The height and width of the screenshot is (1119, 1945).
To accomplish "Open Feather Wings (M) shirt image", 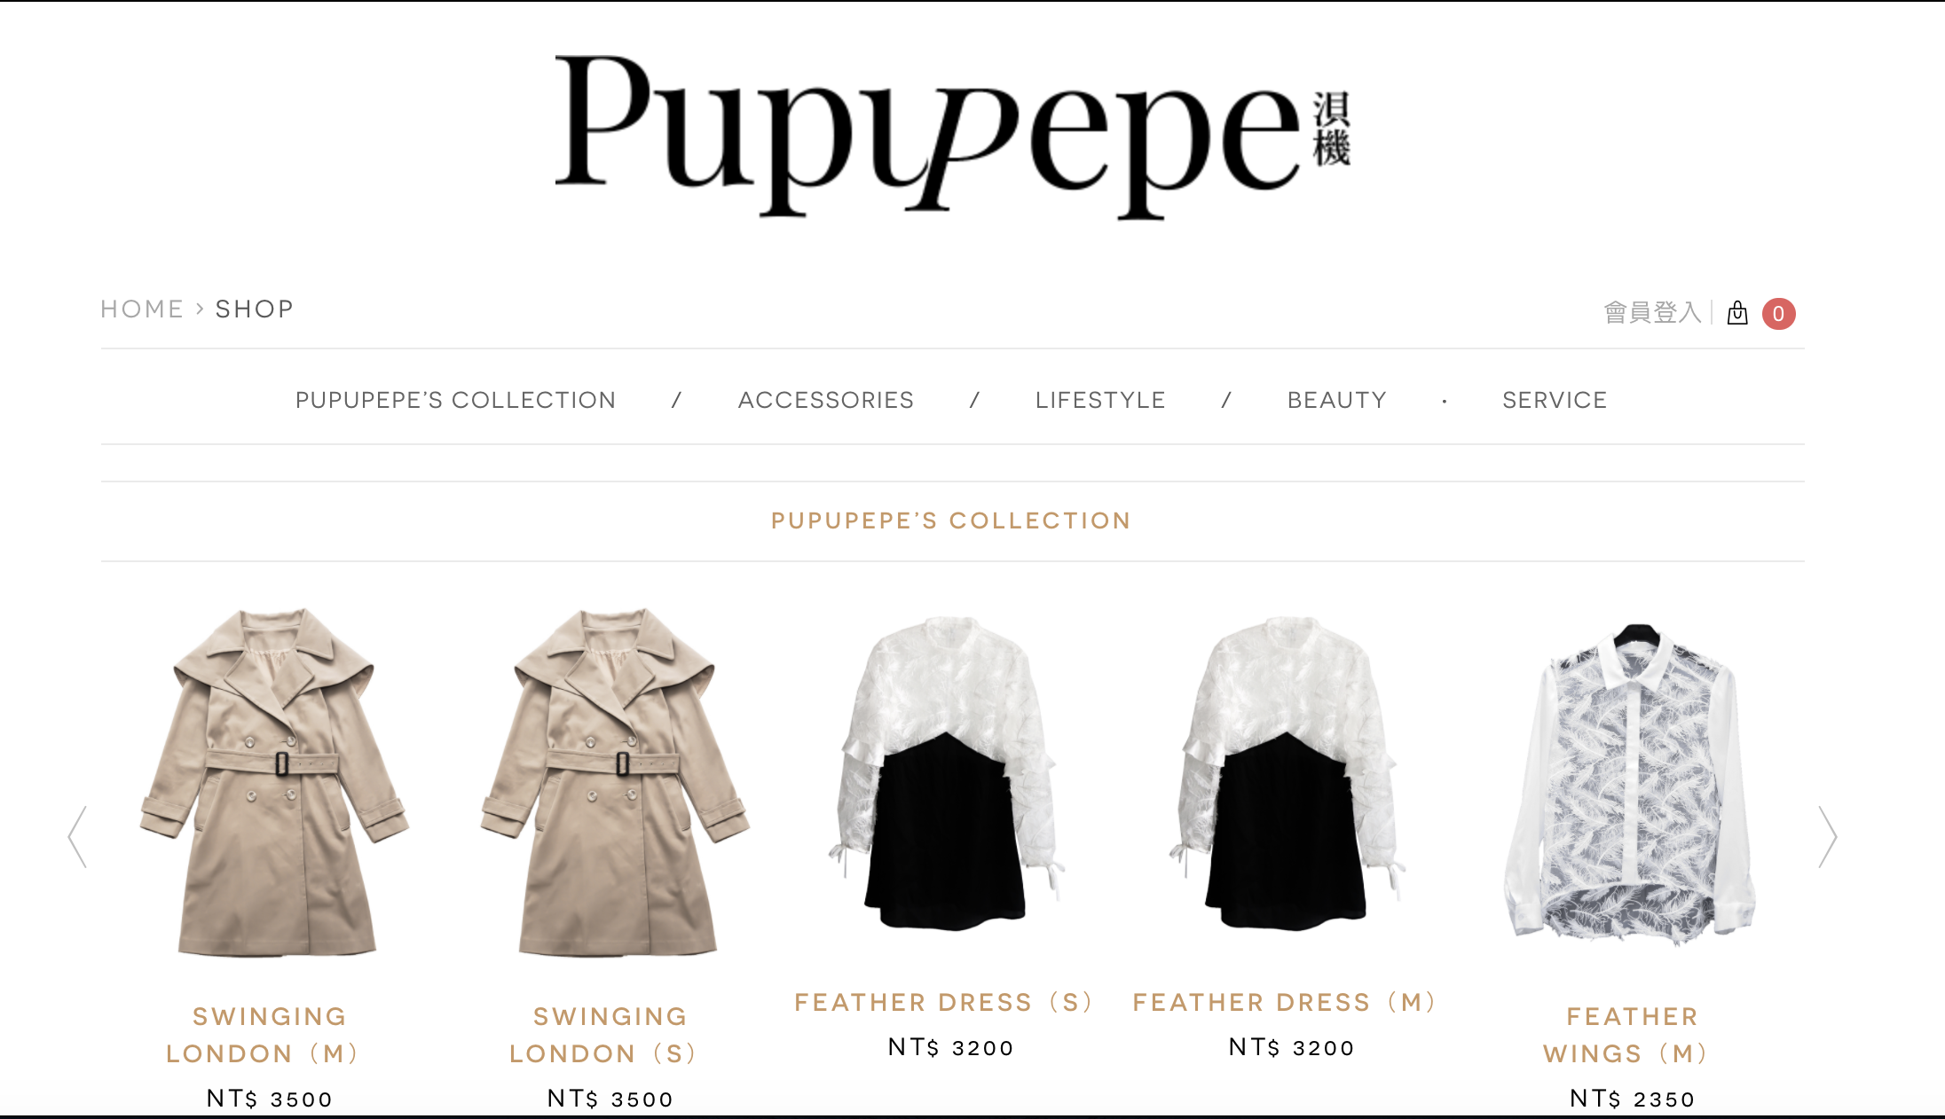I will click(x=1631, y=784).
